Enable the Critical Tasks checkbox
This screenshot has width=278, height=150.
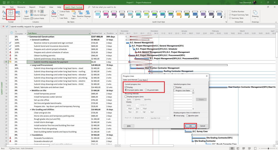pyautogui.click(x=59, y=11)
